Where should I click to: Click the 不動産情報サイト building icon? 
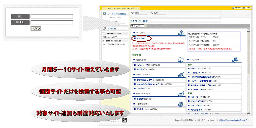(x=181, y=104)
